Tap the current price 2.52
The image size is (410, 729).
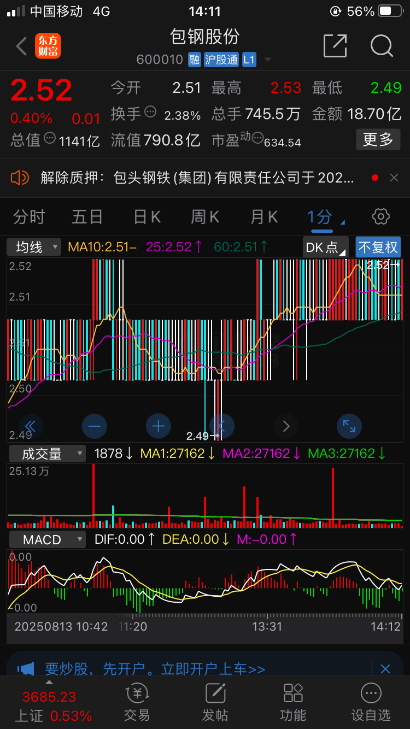(42, 90)
